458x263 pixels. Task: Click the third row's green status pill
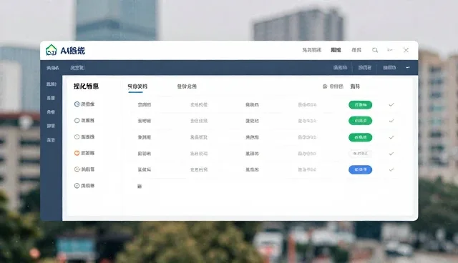click(361, 137)
